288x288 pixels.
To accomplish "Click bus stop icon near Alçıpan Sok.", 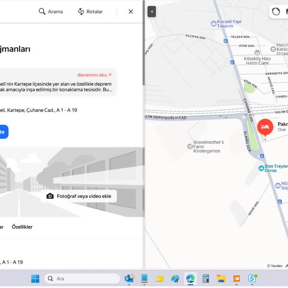I will (x=226, y=40).
